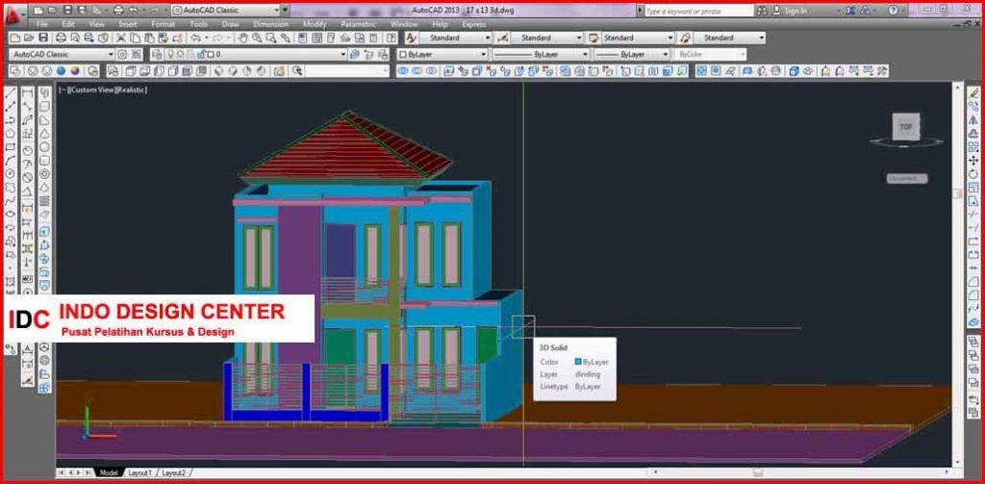Open the Properties palette icon
Image resolution: width=985 pixels, height=484 pixels.
302,38
